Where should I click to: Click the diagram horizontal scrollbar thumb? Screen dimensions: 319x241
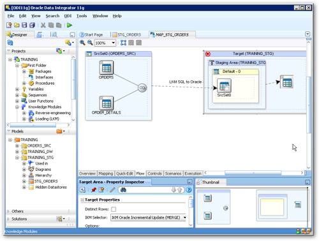click(x=253, y=173)
